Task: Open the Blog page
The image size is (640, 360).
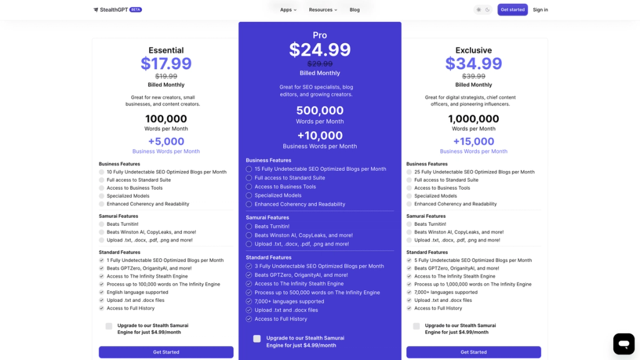Action: (x=354, y=9)
